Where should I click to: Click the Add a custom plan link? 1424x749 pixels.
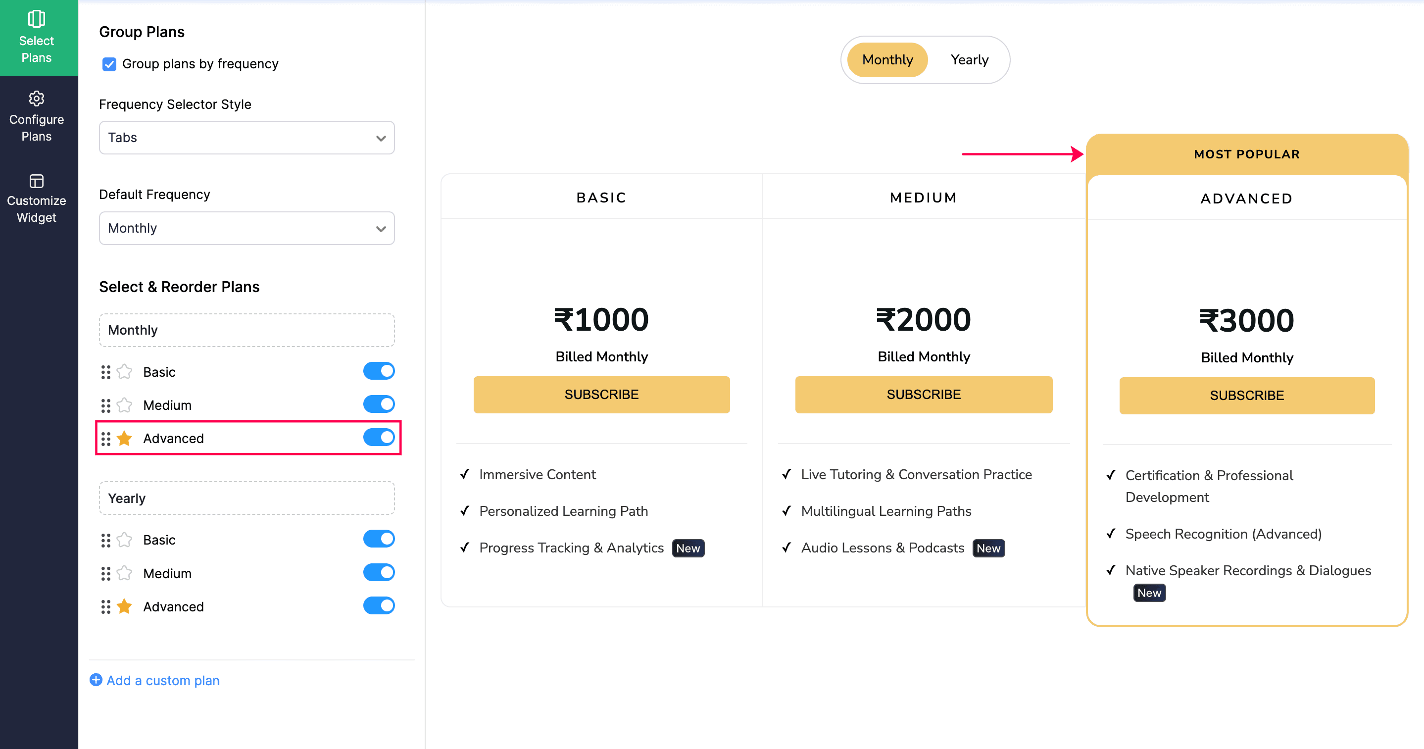tap(163, 680)
